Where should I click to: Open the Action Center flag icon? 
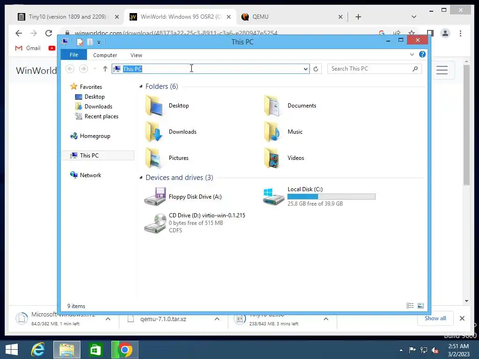point(412,350)
